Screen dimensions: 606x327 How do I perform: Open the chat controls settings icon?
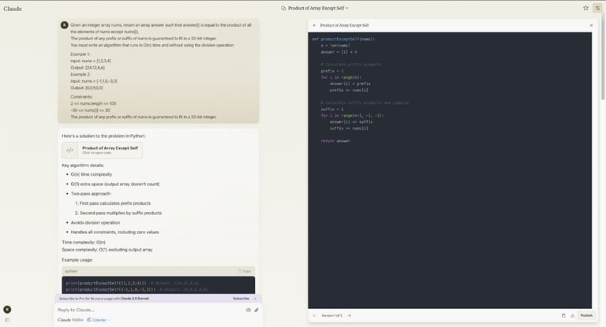click(597, 8)
